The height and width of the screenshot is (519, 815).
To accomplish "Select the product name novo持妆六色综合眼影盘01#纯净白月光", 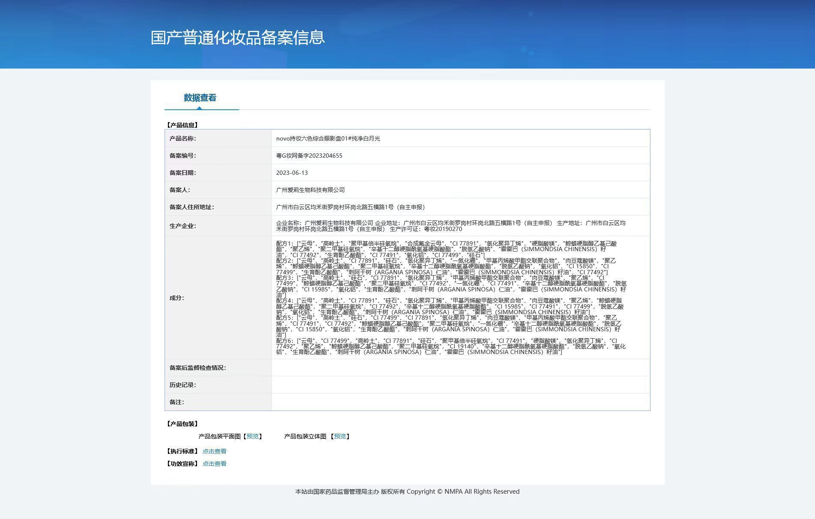I will tap(328, 138).
